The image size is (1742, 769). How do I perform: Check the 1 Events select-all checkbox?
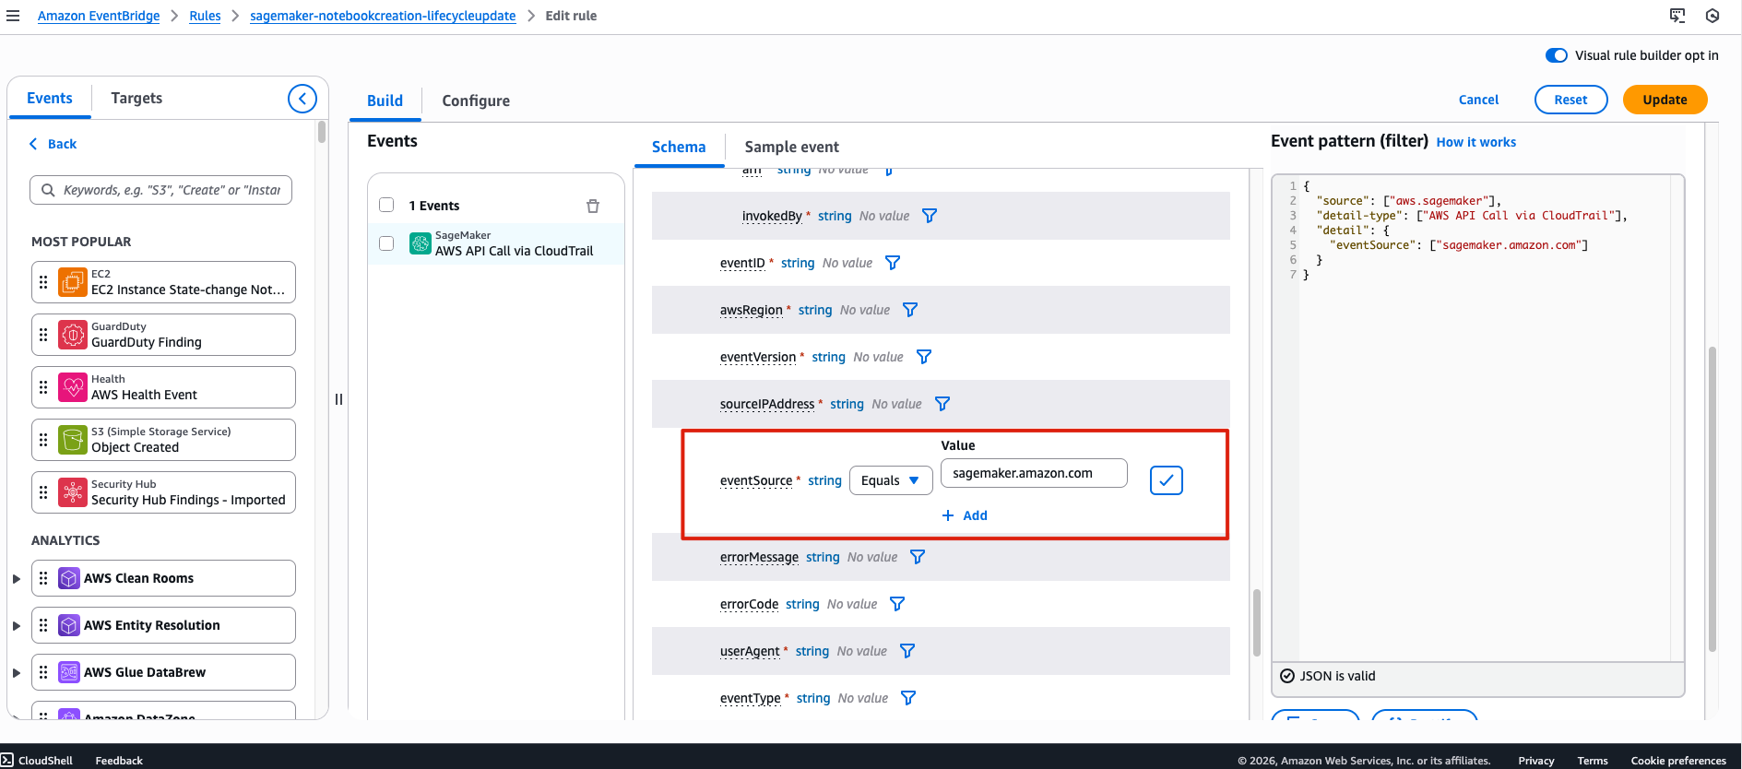pos(386,205)
